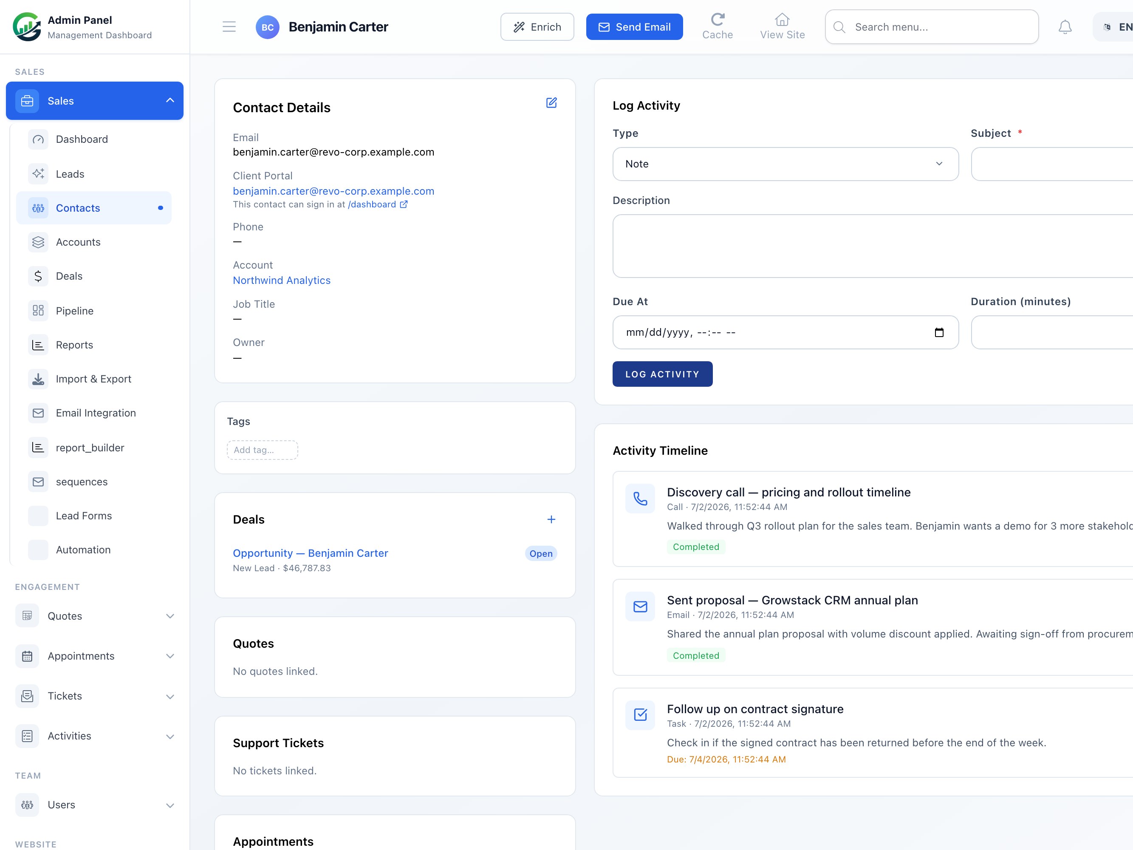
Task: Open Dashboard gauge icon in sidebar
Action: point(38,139)
